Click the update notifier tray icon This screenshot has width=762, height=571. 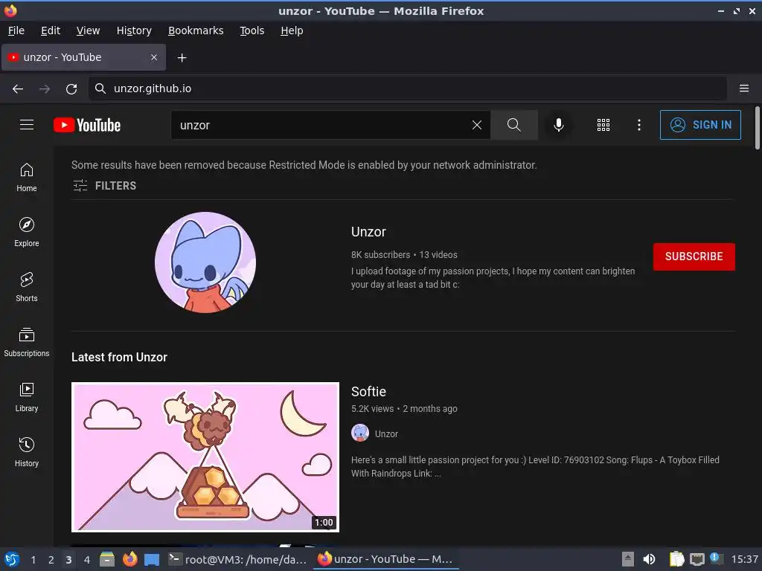(715, 558)
